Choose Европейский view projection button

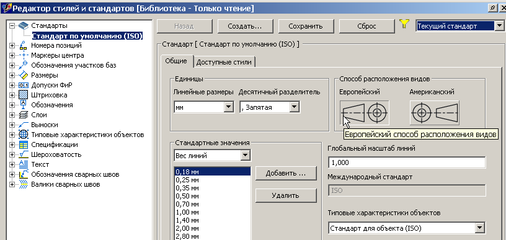[x=365, y=113]
